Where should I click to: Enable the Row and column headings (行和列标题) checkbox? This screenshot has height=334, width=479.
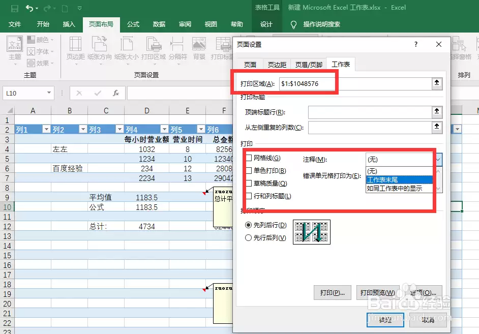coord(249,196)
